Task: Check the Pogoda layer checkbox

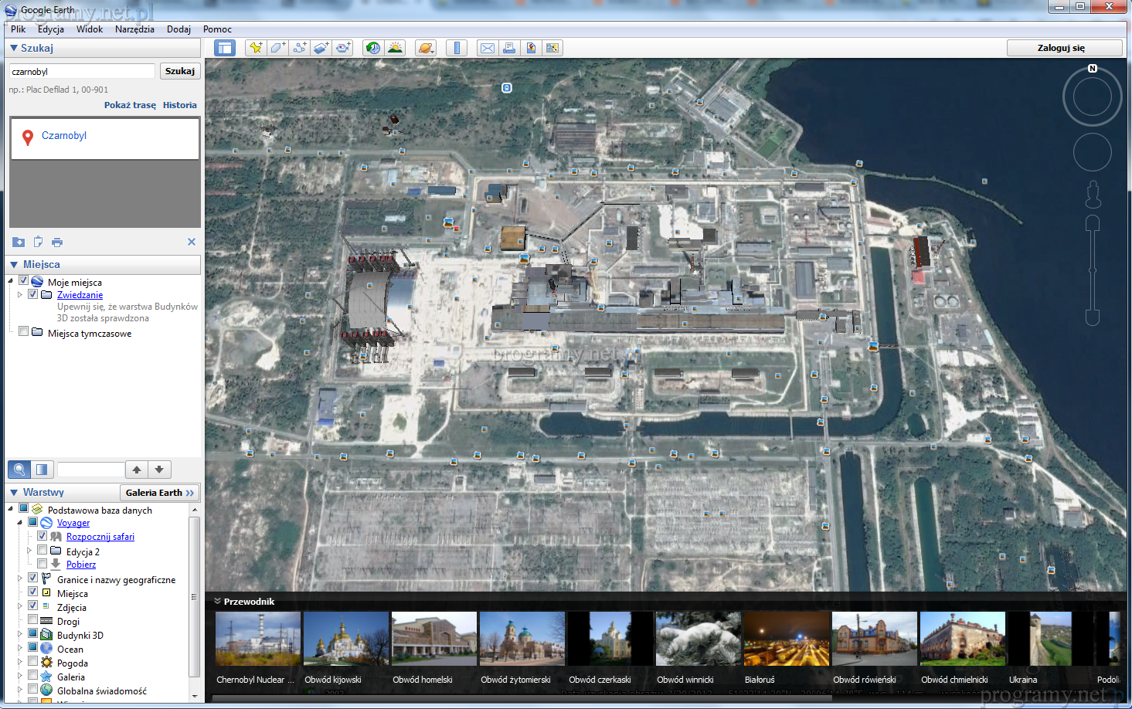Action: pyautogui.click(x=33, y=662)
